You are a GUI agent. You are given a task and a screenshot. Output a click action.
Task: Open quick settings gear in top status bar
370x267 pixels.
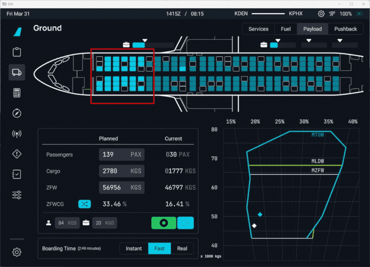tap(321, 14)
